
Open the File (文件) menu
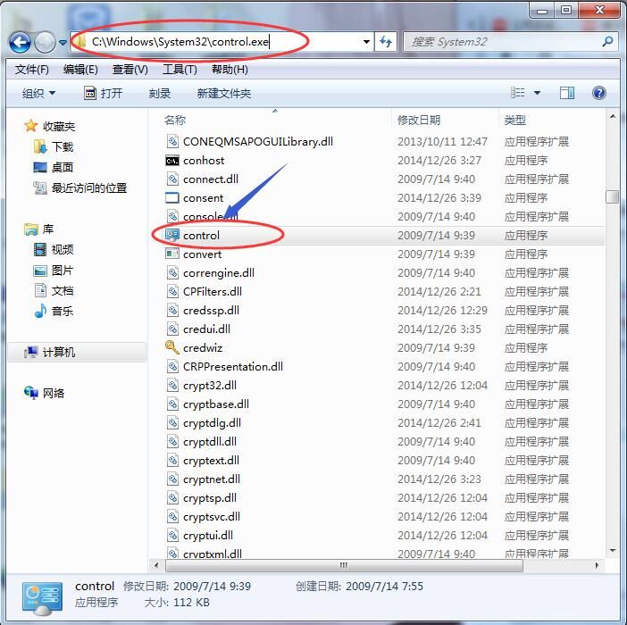(32, 69)
